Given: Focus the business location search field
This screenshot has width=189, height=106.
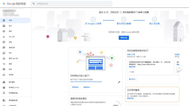Looking at the screenshot, I should click(x=72, y=4).
